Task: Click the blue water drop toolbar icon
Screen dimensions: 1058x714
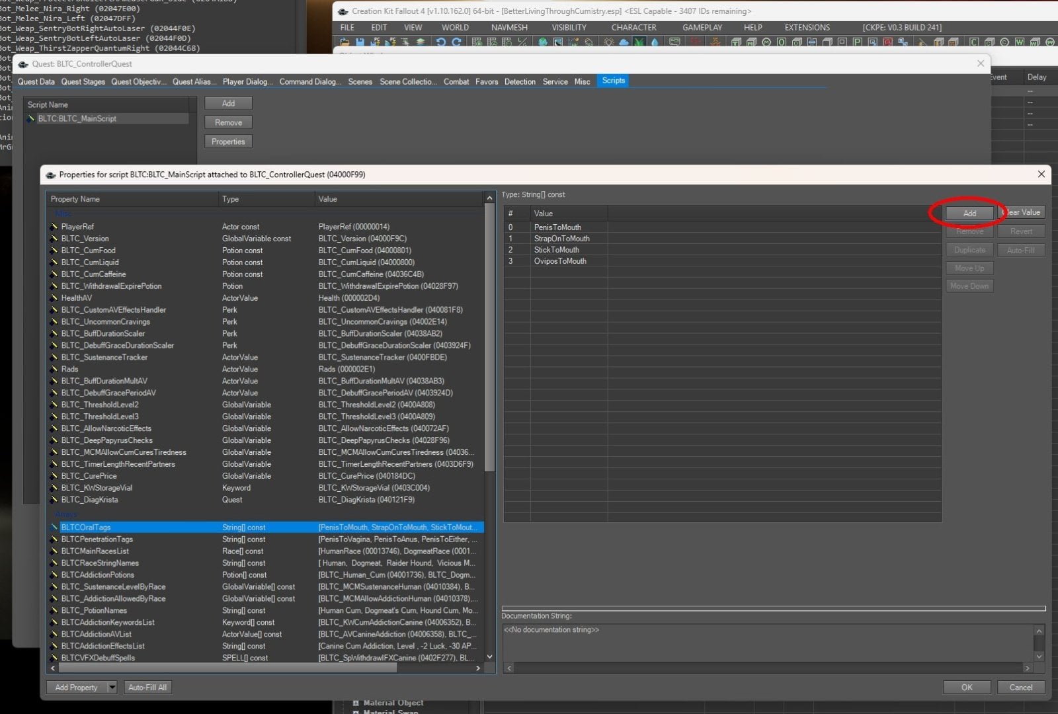Action: [655, 42]
